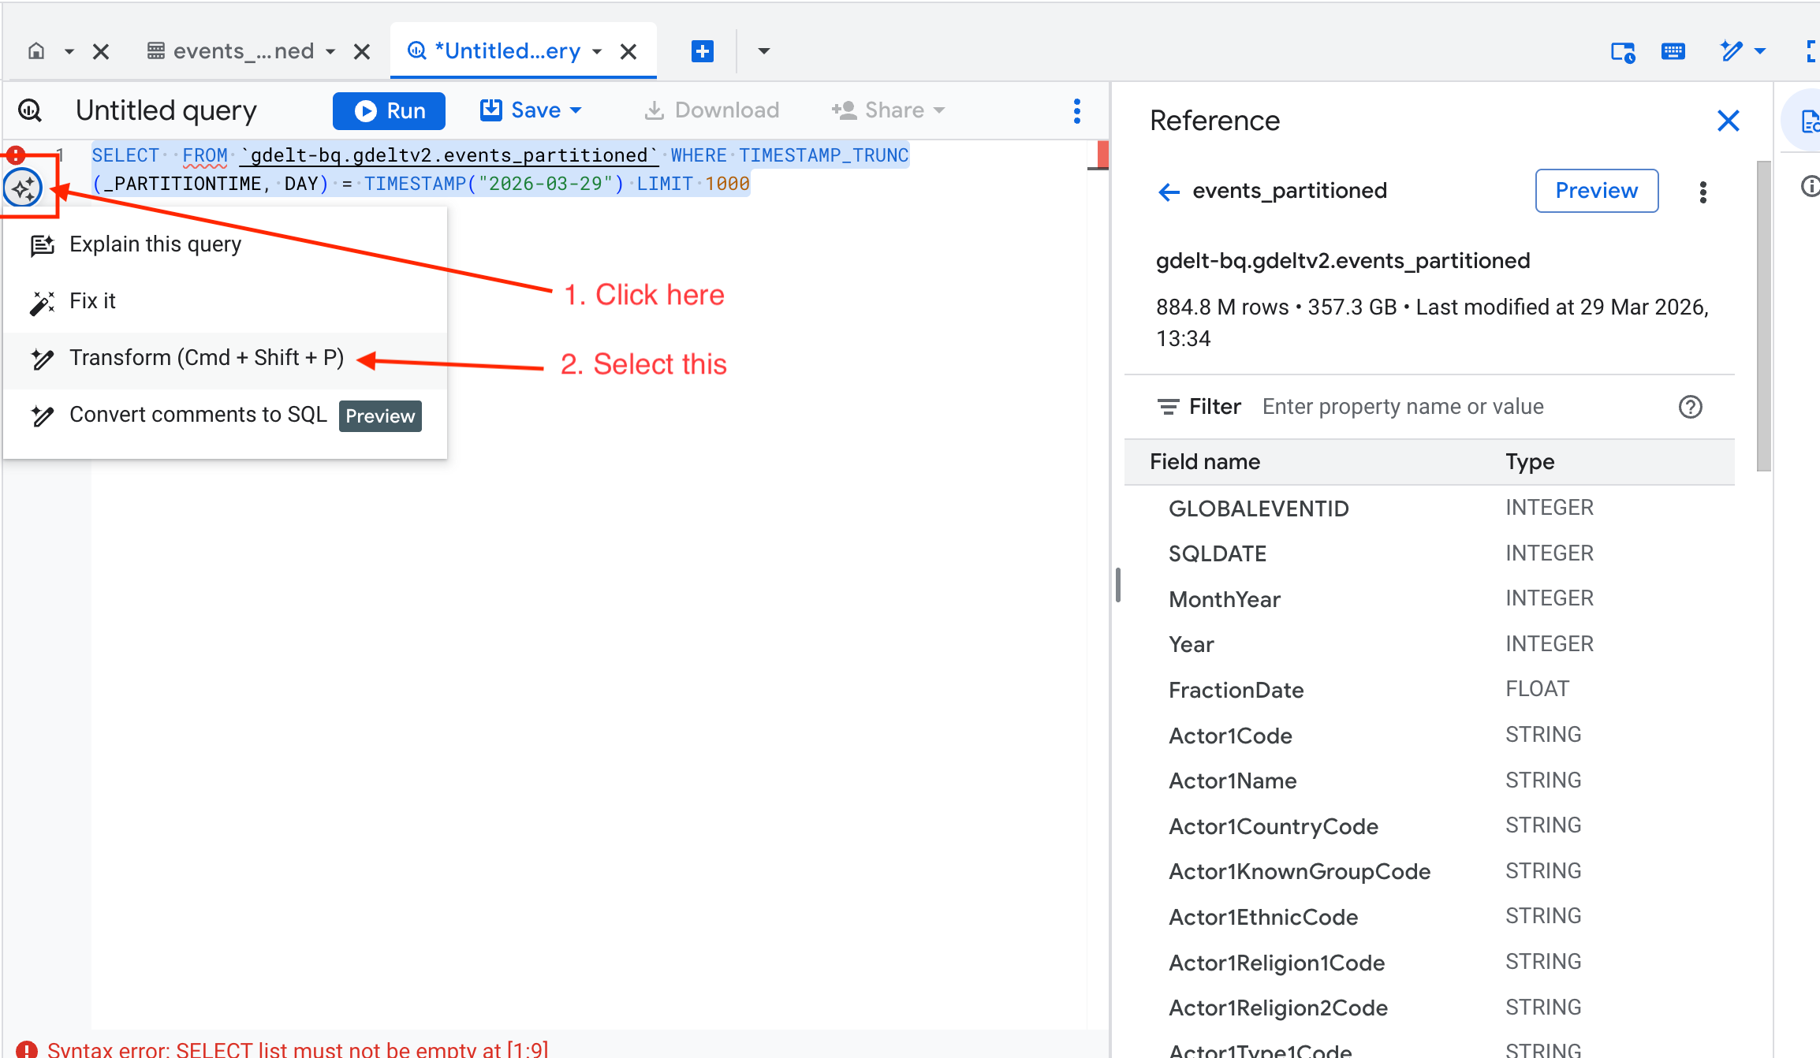Click the Save button
This screenshot has width=1820, height=1058.
coord(531,110)
